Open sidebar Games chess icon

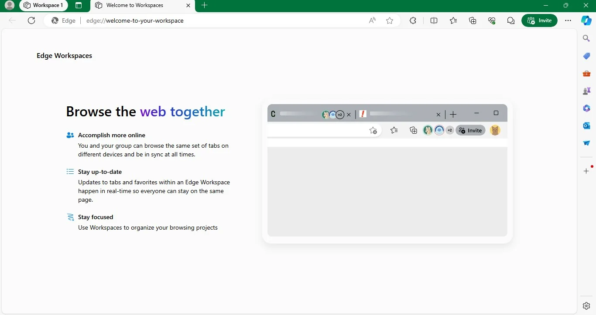[586, 91]
